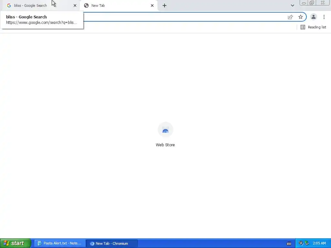Bookmark this page with star icon
The image size is (331, 248).
coord(301,17)
